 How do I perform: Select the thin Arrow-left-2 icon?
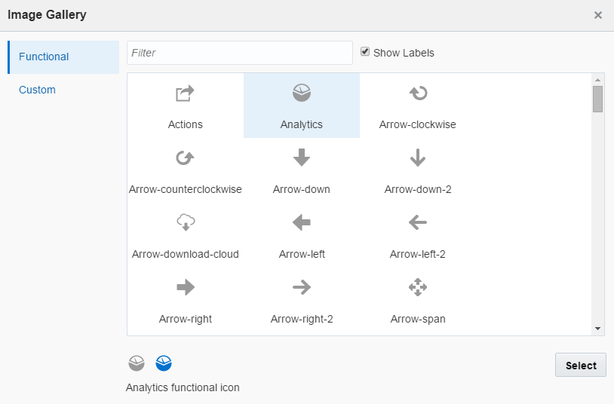pyautogui.click(x=418, y=222)
